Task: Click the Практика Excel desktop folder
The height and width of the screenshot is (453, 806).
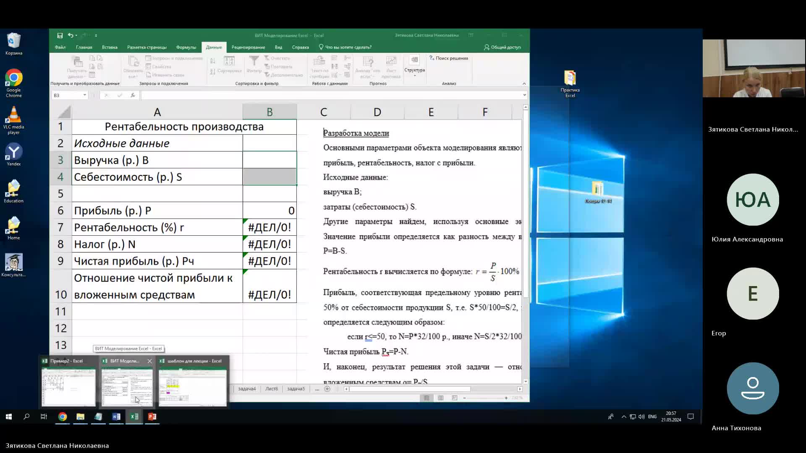Action: coord(570,84)
